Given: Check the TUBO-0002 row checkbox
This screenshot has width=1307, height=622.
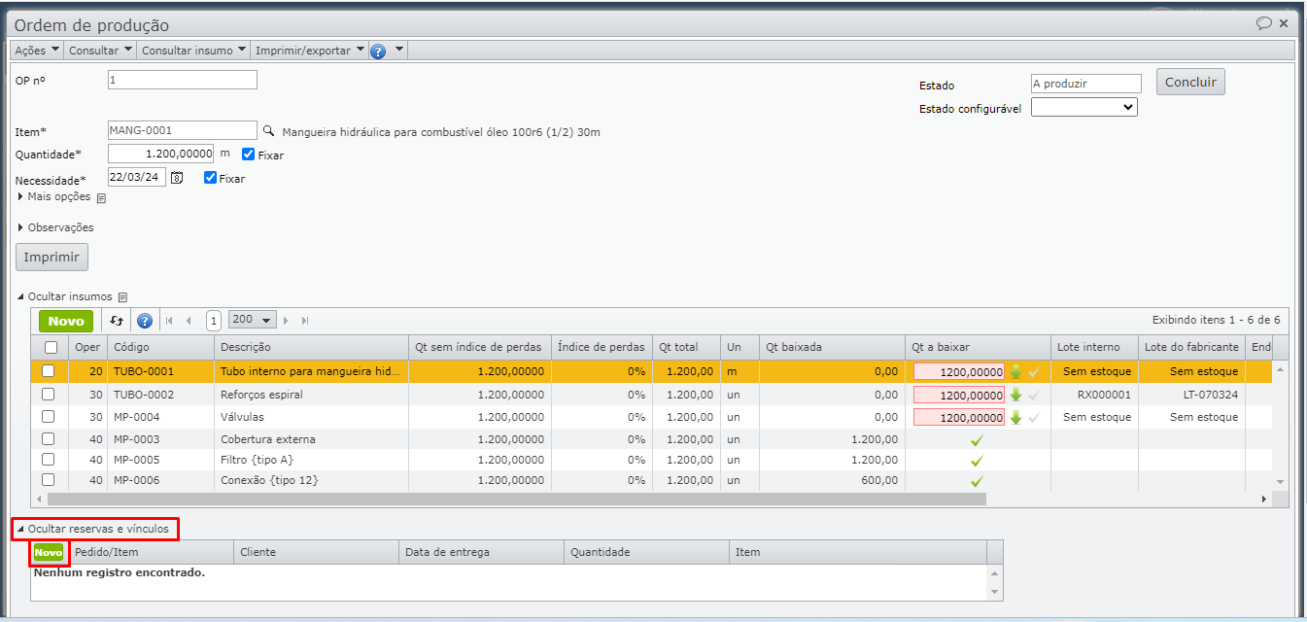Looking at the screenshot, I should (x=48, y=395).
